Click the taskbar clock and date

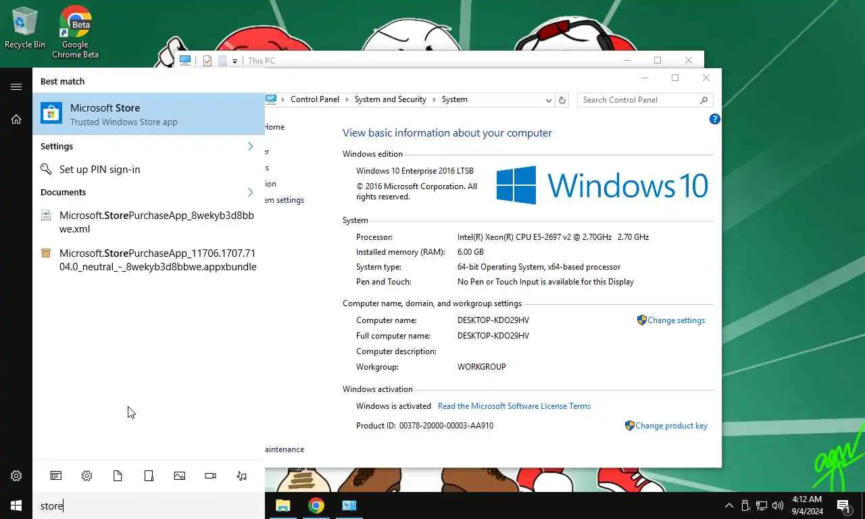tap(807, 505)
